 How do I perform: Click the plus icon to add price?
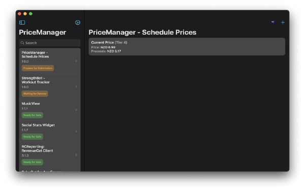coord(283,22)
